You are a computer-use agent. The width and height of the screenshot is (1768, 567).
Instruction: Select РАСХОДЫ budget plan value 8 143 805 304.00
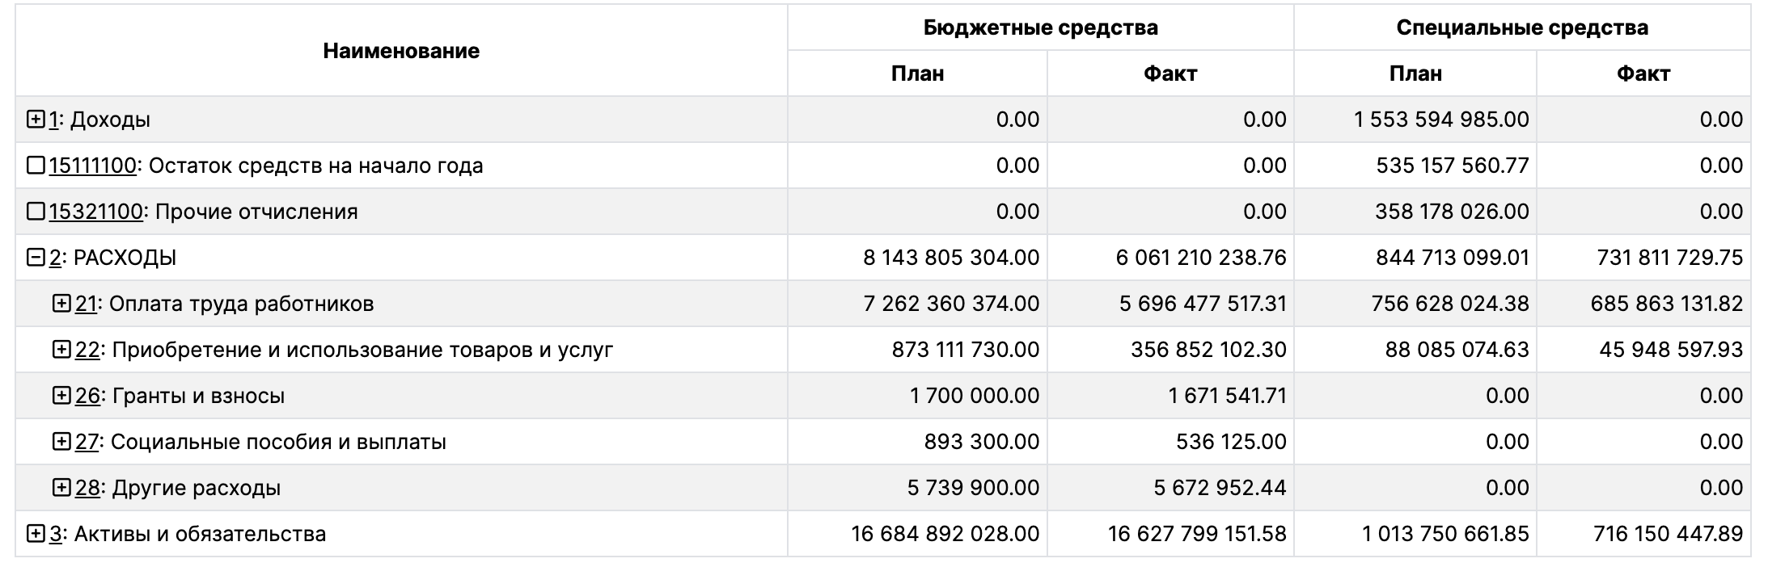point(951,258)
